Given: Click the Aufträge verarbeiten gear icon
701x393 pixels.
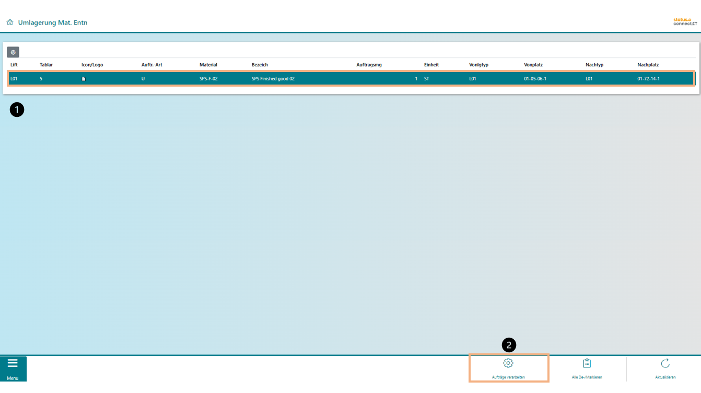Looking at the screenshot, I should coord(508,364).
